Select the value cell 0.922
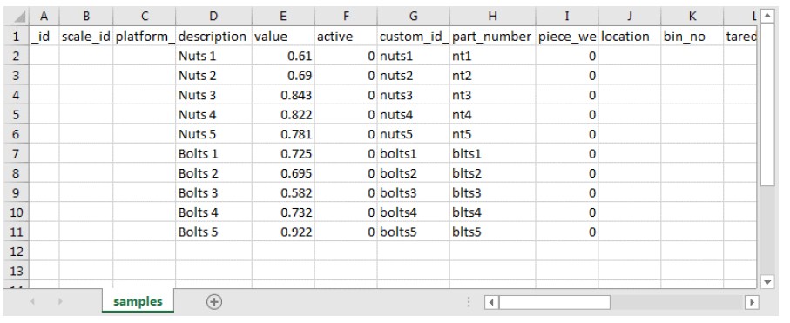Screen dimensions: 790x323 [283, 232]
